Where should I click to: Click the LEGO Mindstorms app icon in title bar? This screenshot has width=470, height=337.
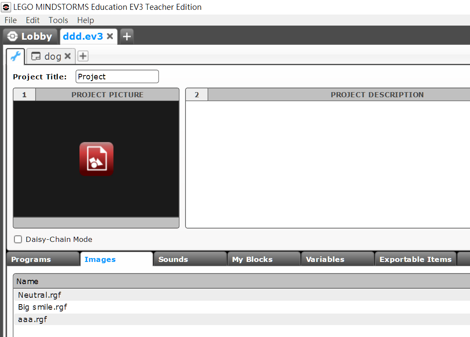[x=6, y=7]
